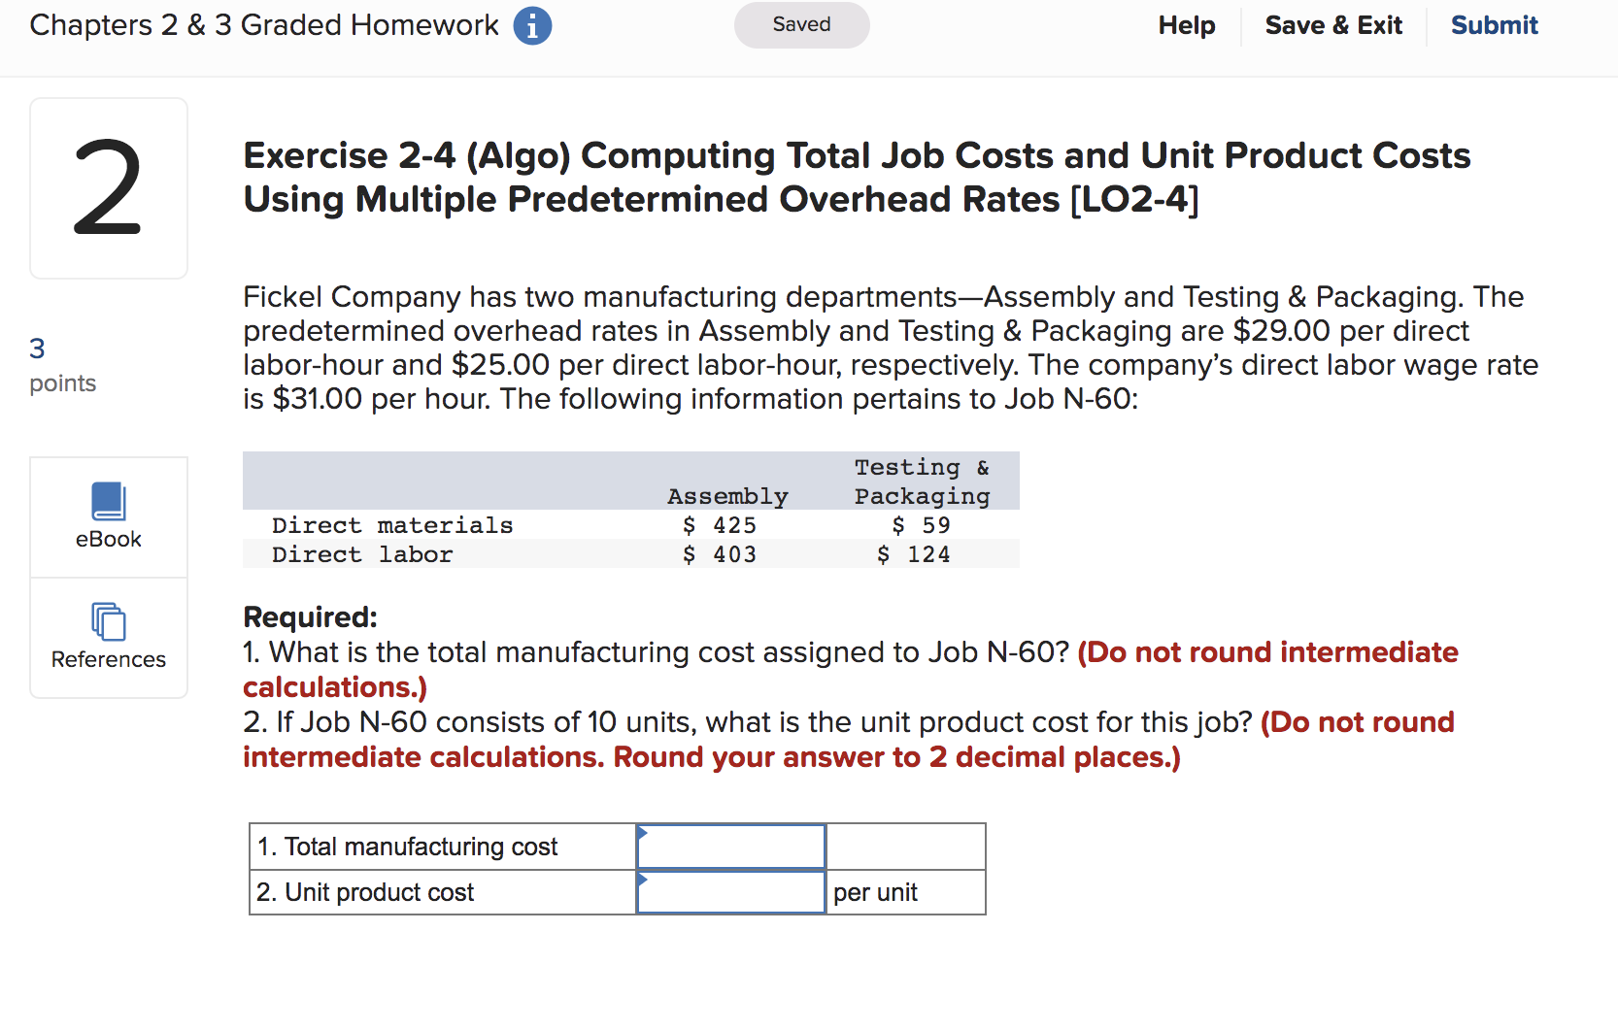The image size is (1618, 1031).
Task: Click the blue marker in Unit product cost field
Action: tap(642, 879)
